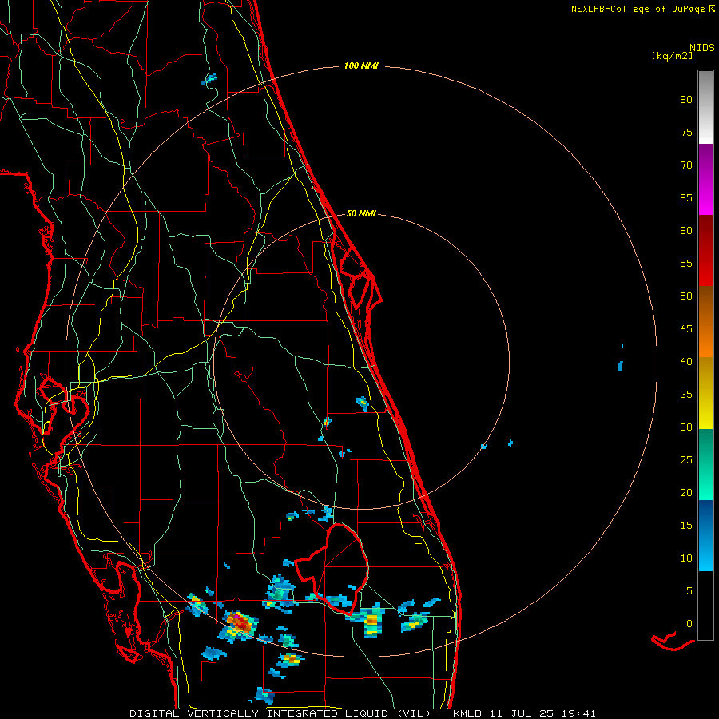Click the NIDS label above the scale
This screenshot has height=719, width=719.
point(702,48)
